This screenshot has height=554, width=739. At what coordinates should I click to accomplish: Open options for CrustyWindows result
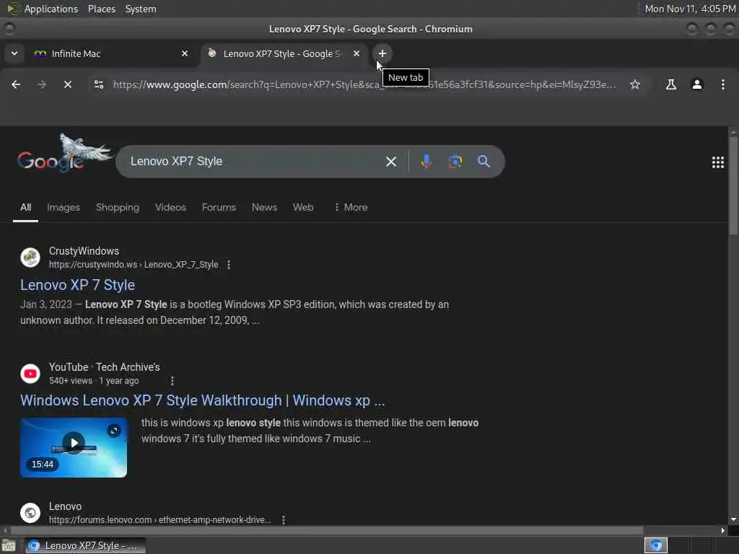click(229, 265)
